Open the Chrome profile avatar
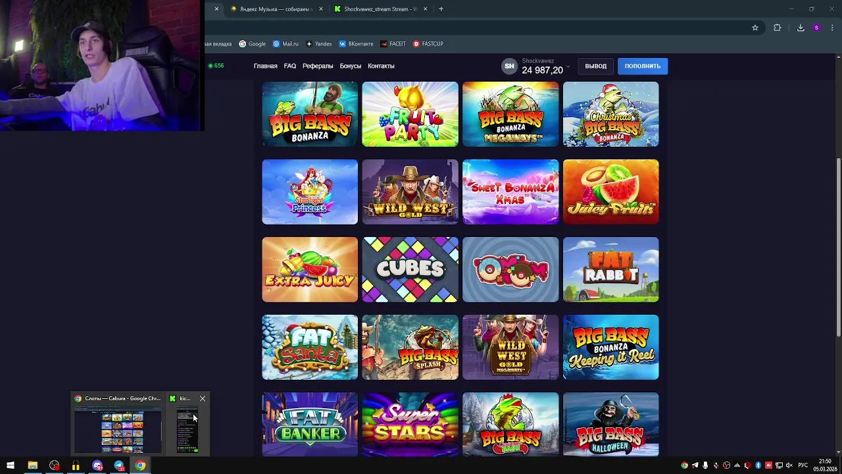This screenshot has height=474, width=842. (x=816, y=28)
